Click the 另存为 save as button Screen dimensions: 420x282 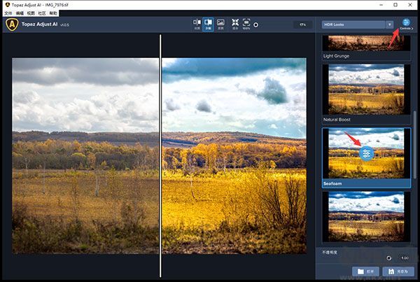pyautogui.click(x=398, y=272)
